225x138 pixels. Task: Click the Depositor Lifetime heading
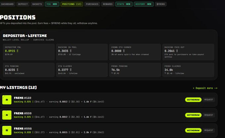click(25, 36)
